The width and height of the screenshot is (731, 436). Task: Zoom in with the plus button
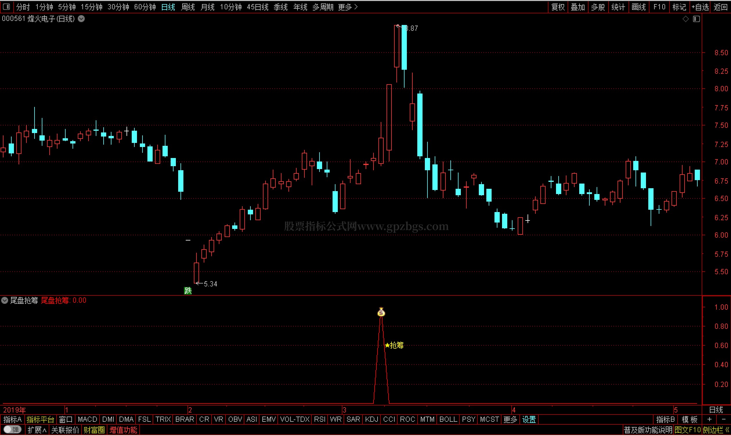[x=709, y=419]
